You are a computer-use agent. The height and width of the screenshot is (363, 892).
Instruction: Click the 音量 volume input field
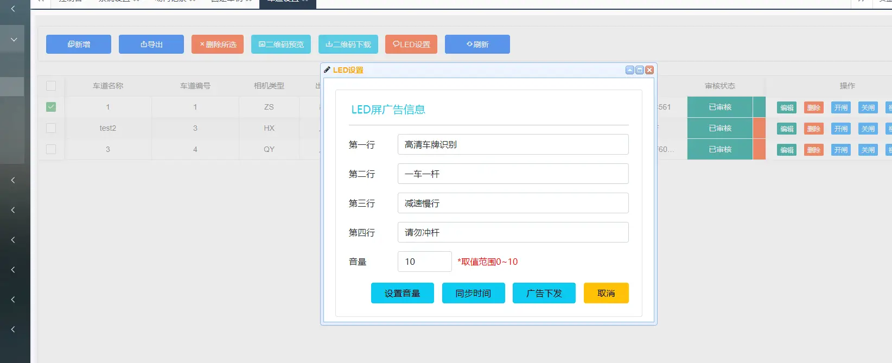tap(424, 262)
